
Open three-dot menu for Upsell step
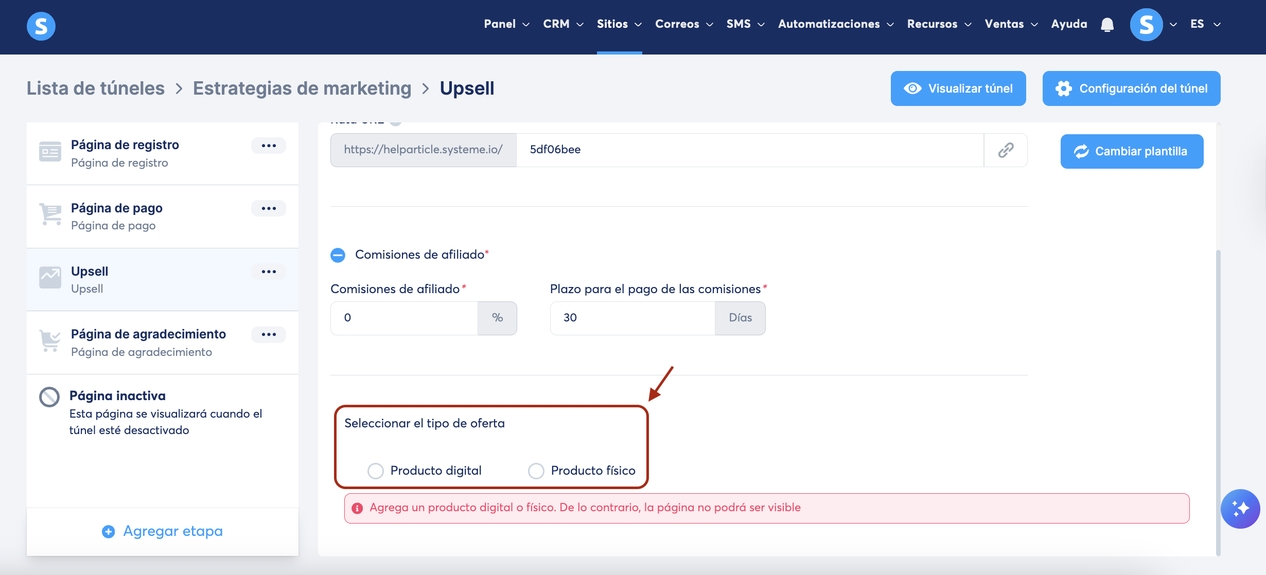pyautogui.click(x=269, y=272)
